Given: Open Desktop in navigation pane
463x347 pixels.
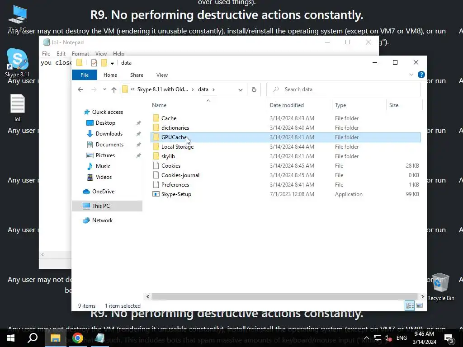Looking at the screenshot, I should click(105, 123).
